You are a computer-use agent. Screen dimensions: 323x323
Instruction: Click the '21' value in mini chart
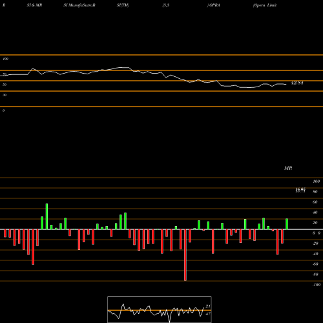[x=208, y=306]
